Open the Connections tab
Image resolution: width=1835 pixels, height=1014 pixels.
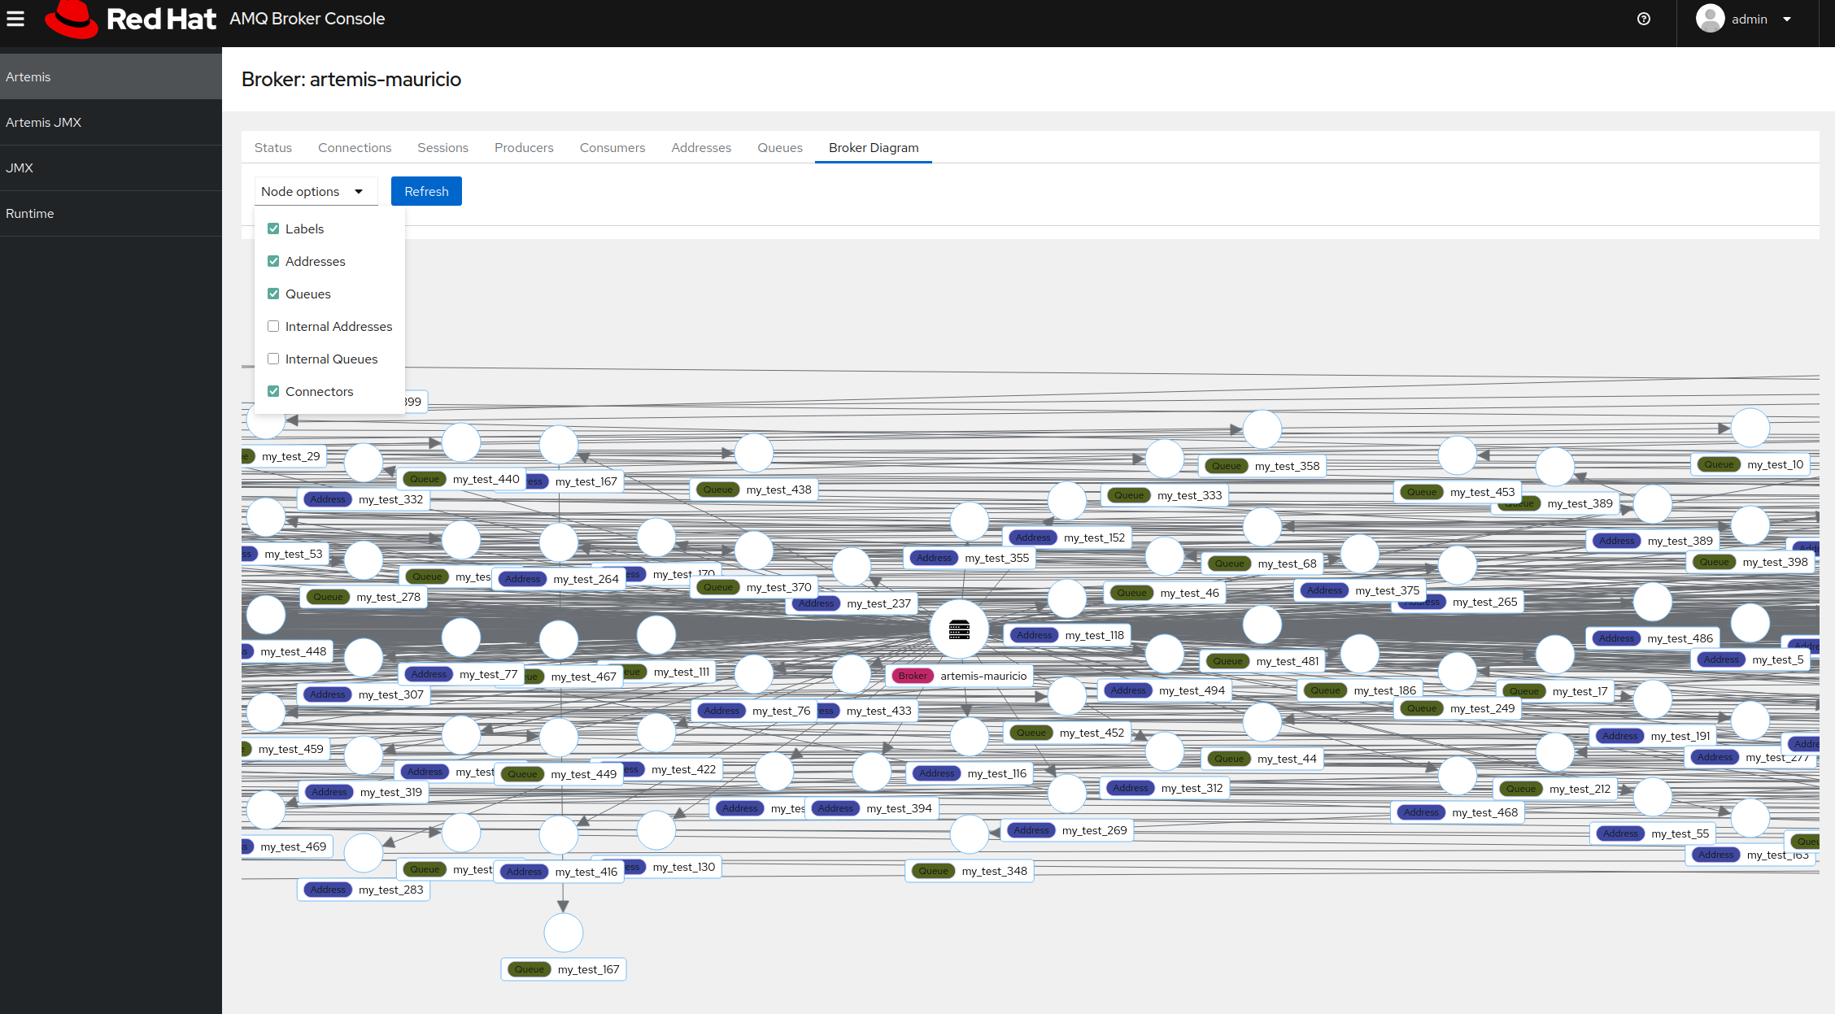pos(355,148)
